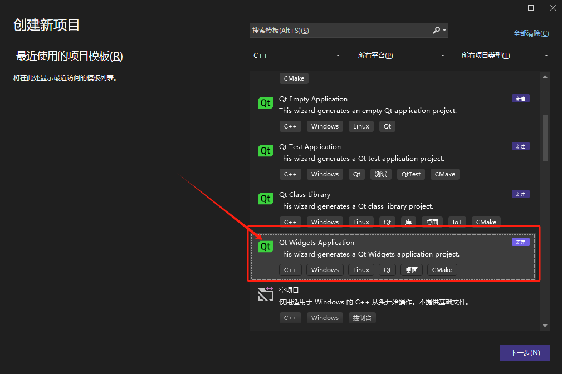Click the 新建 badge on Qt Widgets Application
The height and width of the screenshot is (374, 562).
click(520, 242)
